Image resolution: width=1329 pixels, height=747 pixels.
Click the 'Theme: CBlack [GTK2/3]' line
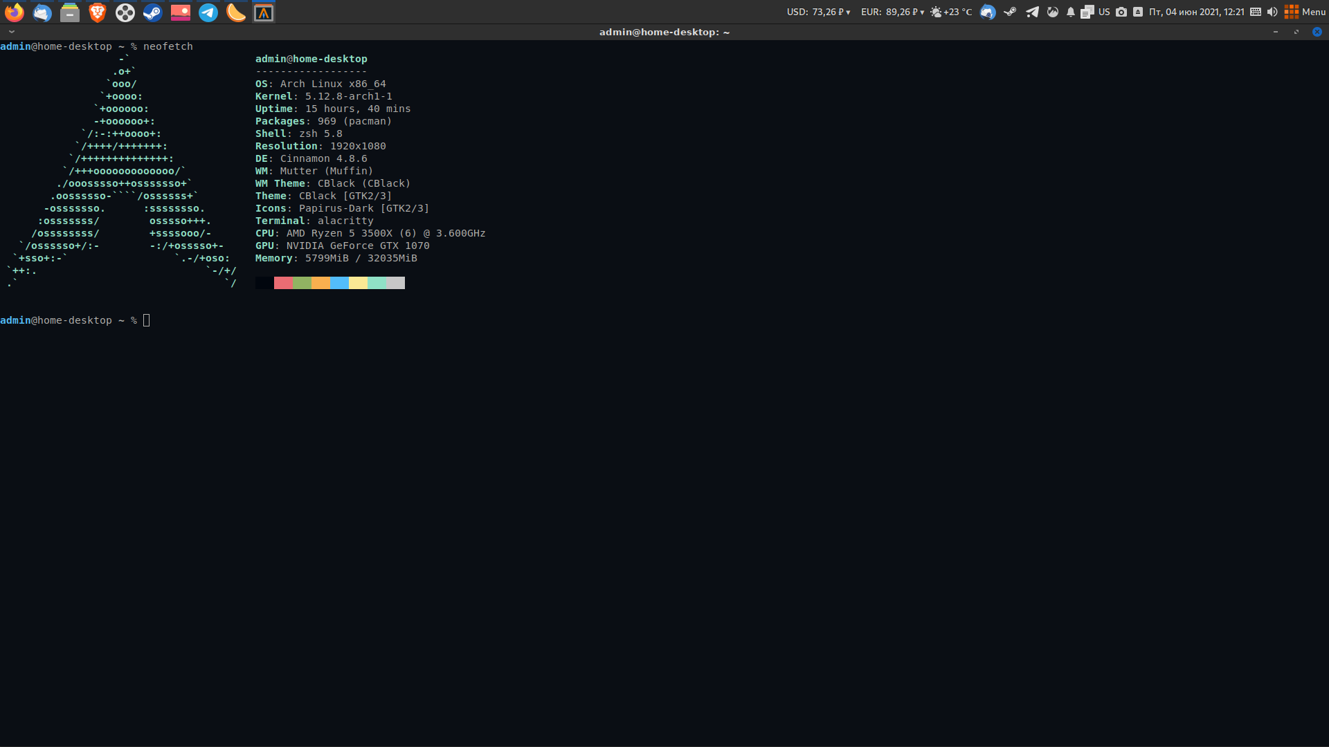tap(324, 196)
